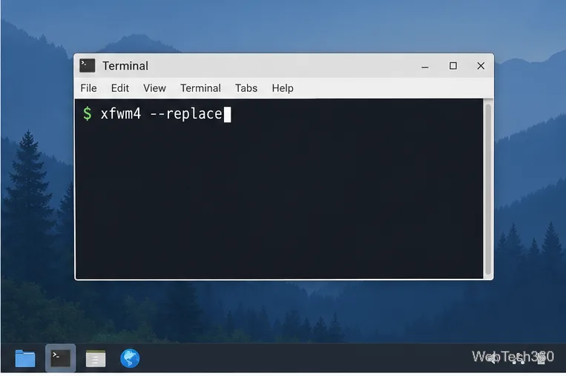566x376 pixels.
Task: Close the Terminal window
Action: (481, 66)
